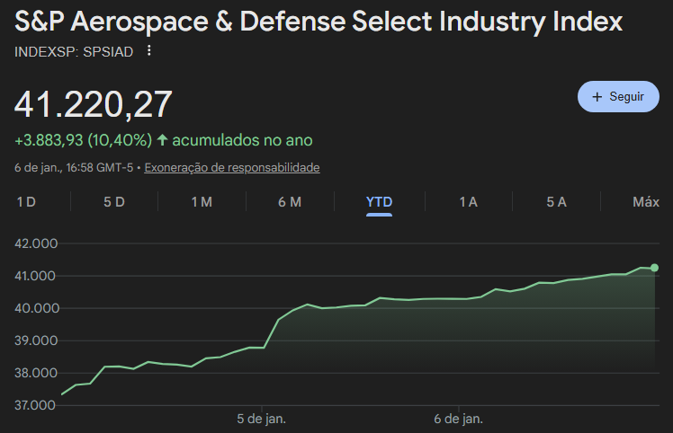The image size is (673, 433).
Task: Click the green endpoint dot on chart
Action: (x=654, y=268)
